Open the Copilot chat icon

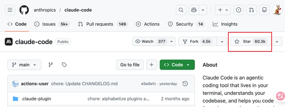tap(194, 10)
